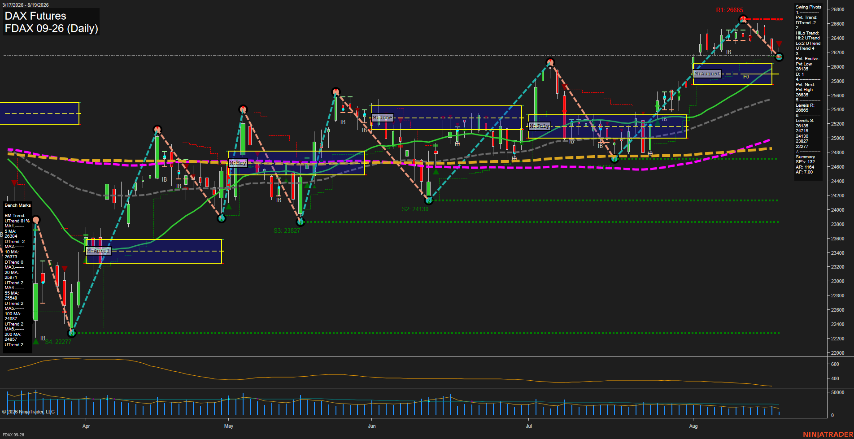Click the swing high pivot marker above M:July box
The image size is (854, 439).
click(x=550, y=62)
